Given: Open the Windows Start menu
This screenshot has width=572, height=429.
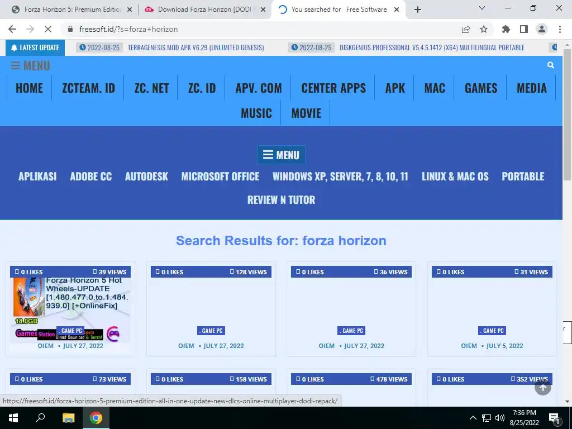Looking at the screenshot, I should tap(13, 418).
